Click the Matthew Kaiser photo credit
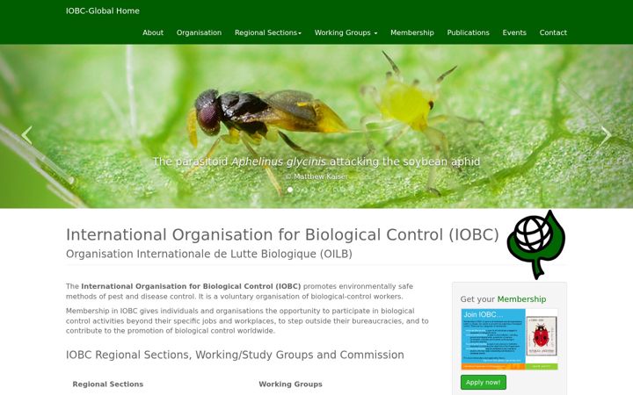This screenshot has height=395, width=633. click(316, 176)
